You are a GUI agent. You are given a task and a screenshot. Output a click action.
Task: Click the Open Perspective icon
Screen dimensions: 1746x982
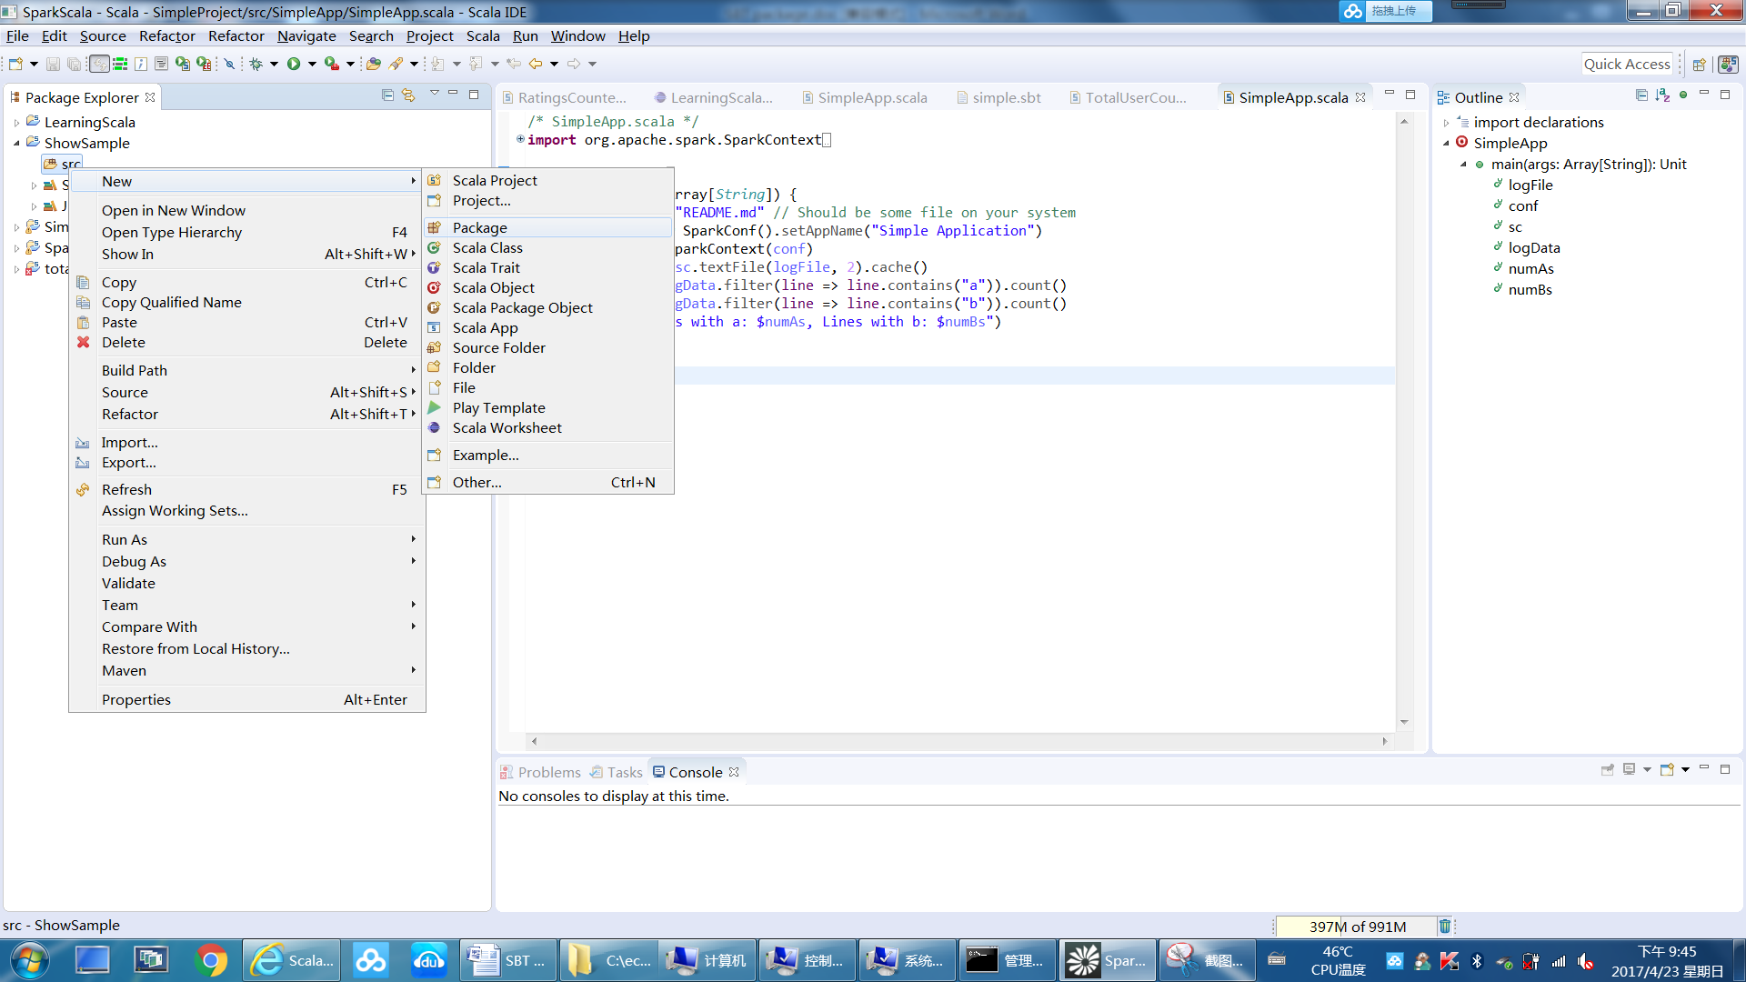(1699, 65)
